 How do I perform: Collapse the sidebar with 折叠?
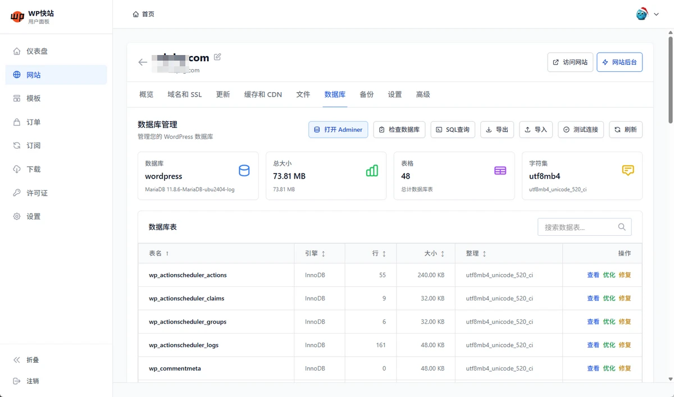(33, 360)
